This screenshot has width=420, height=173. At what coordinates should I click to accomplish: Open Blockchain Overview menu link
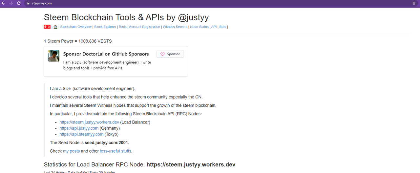(76, 27)
